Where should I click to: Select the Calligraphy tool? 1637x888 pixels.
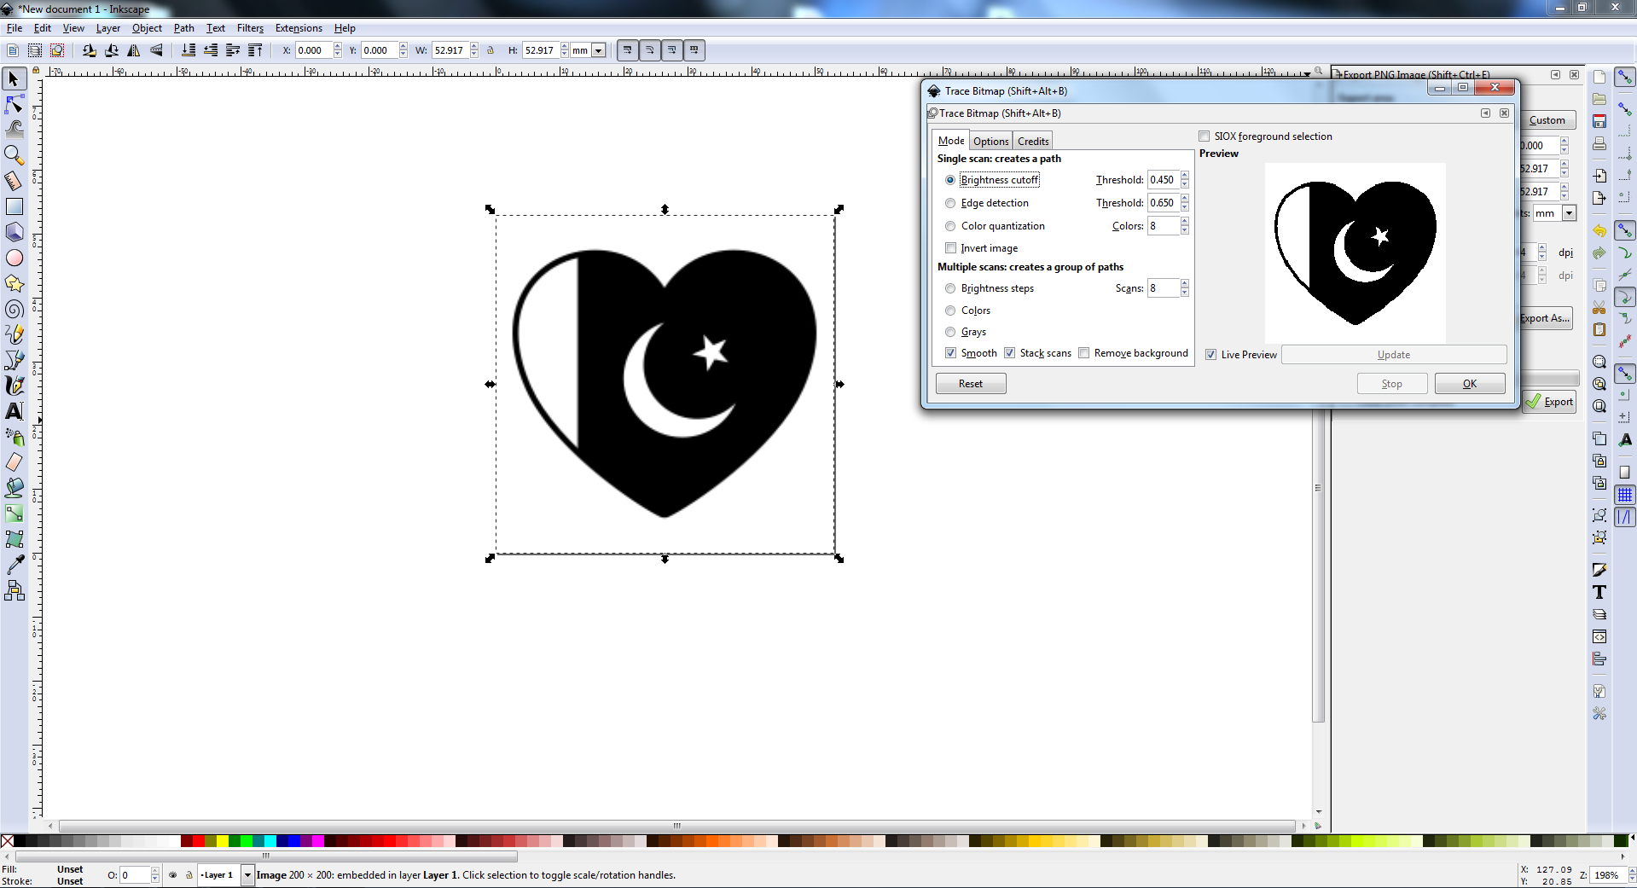(15, 386)
